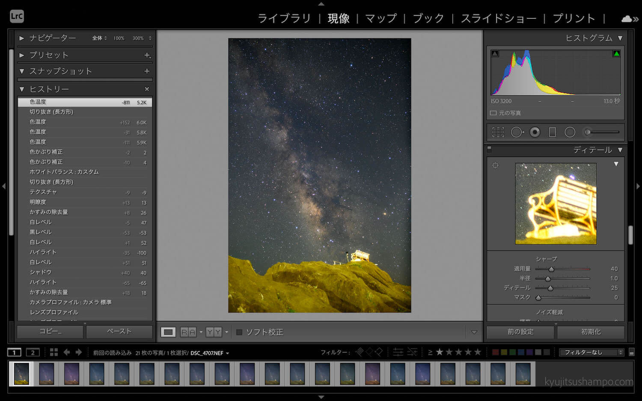Toggle the 元の写真 checkbox
The image size is (642, 401).
493,113
